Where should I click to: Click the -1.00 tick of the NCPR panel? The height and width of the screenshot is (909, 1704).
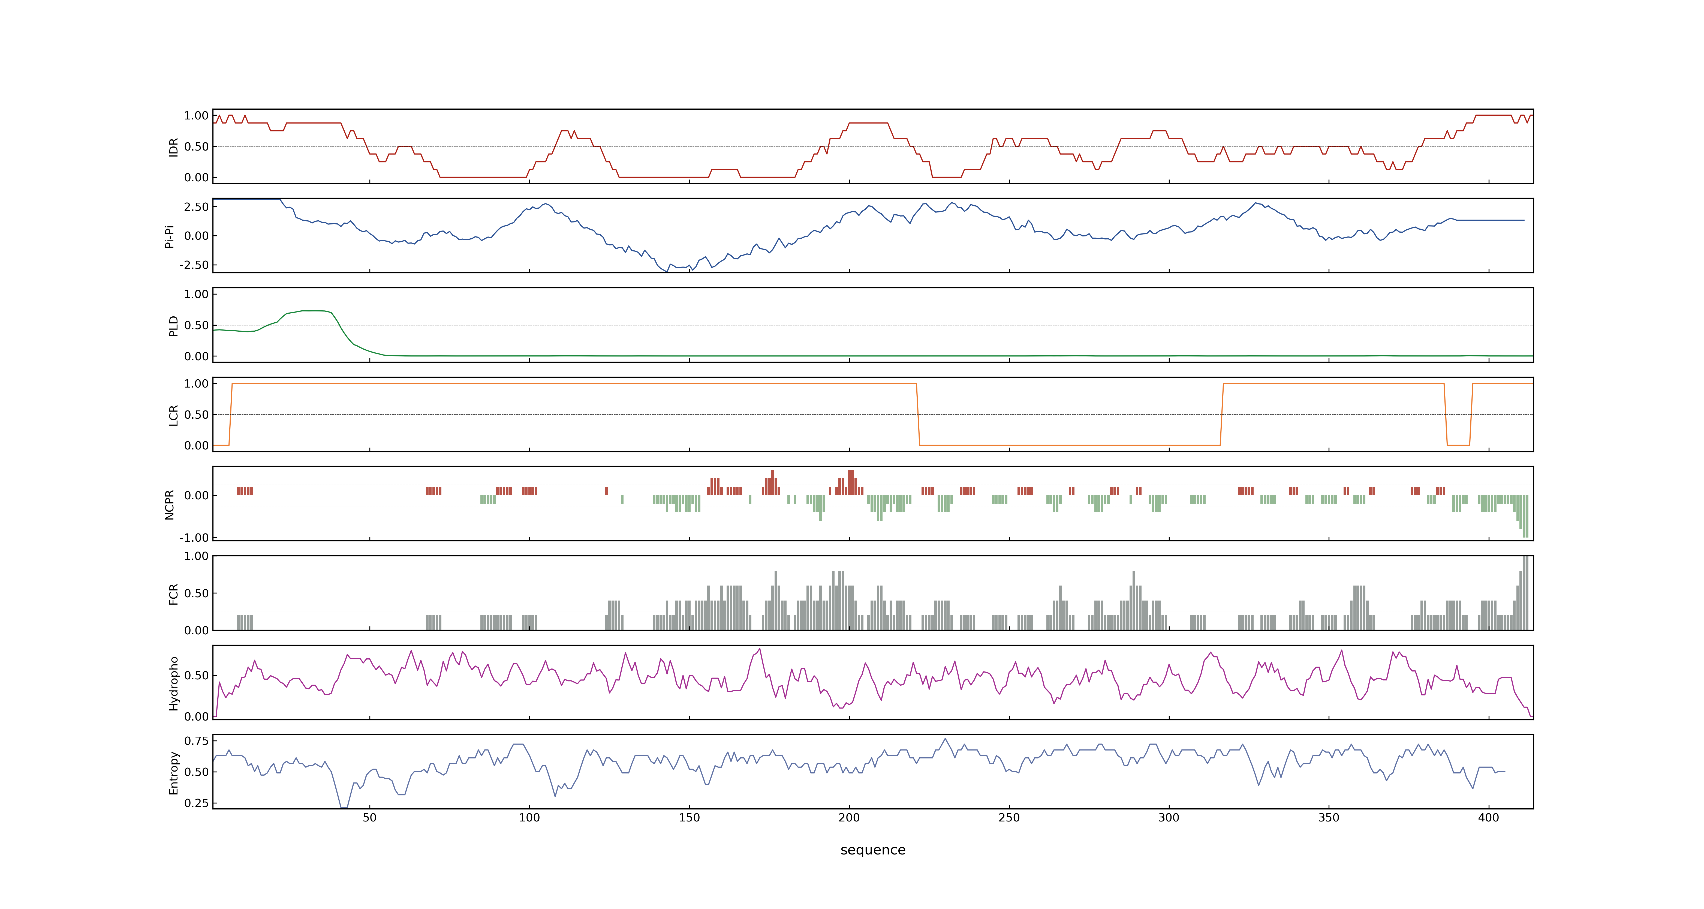tap(194, 538)
